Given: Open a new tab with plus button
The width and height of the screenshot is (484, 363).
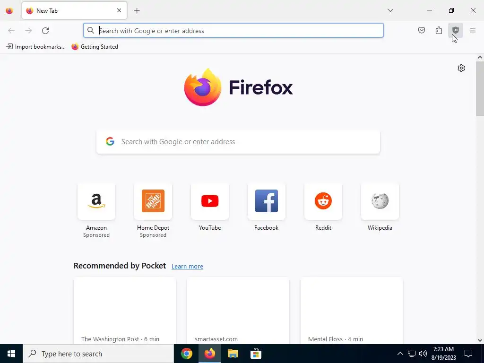Looking at the screenshot, I should [x=137, y=11].
